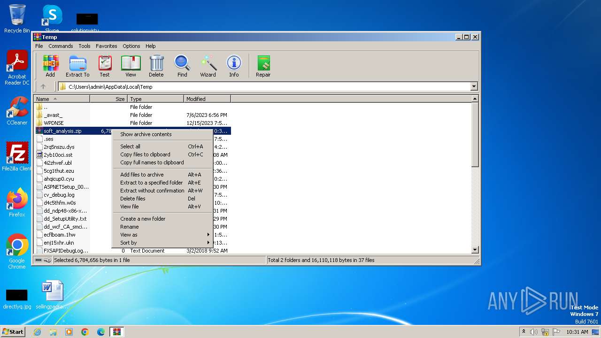This screenshot has height=338, width=601.
Task: Expand the address path dropdown
Action: [x=474, y=86]
